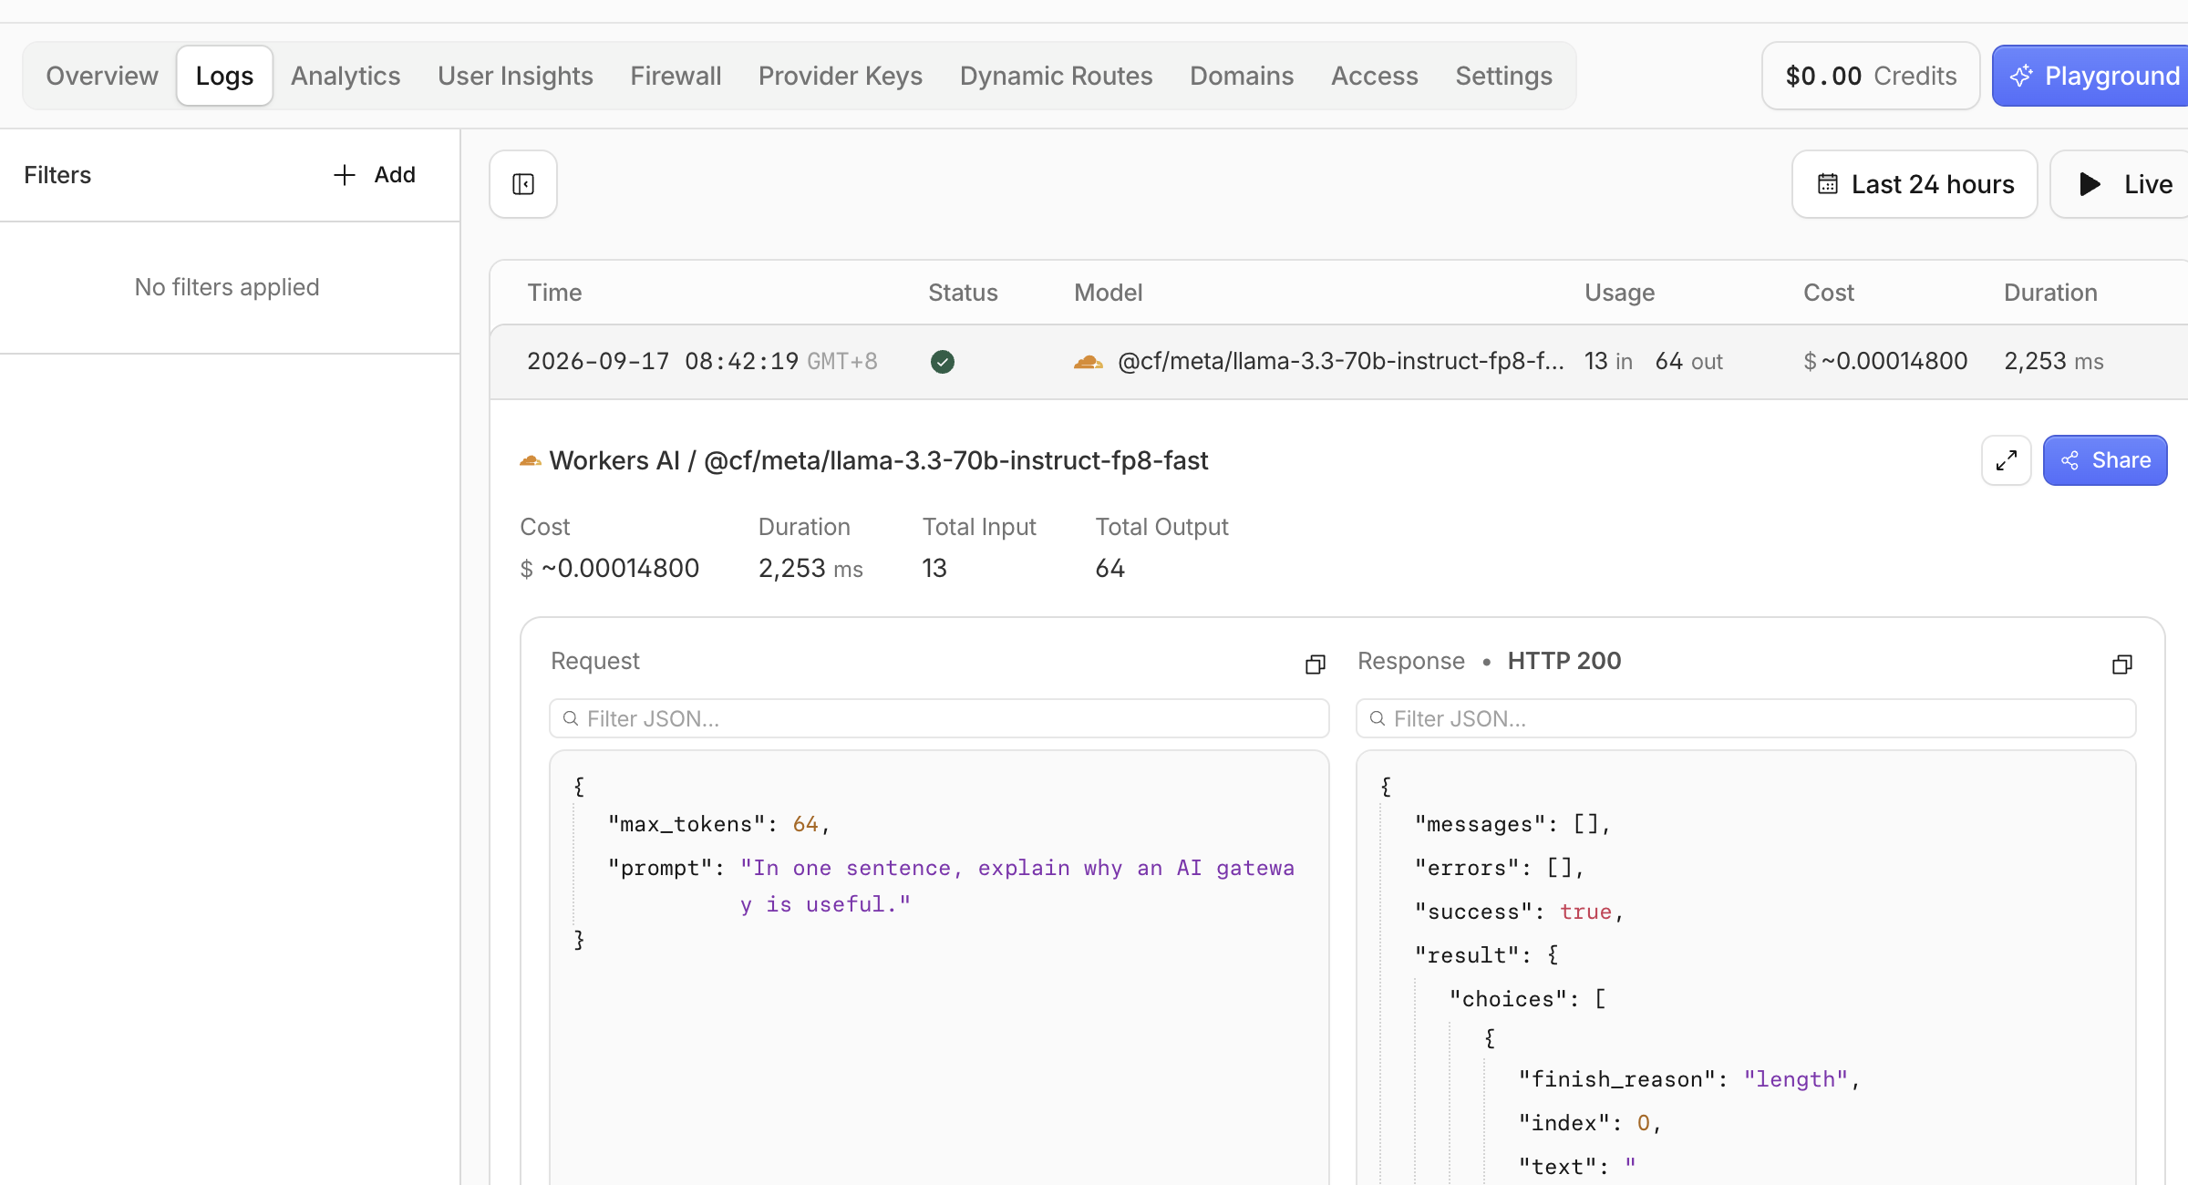Screen dimensions: 2188x1185
Task: Open the User Insights tab
Action: [x=515, y=76]
